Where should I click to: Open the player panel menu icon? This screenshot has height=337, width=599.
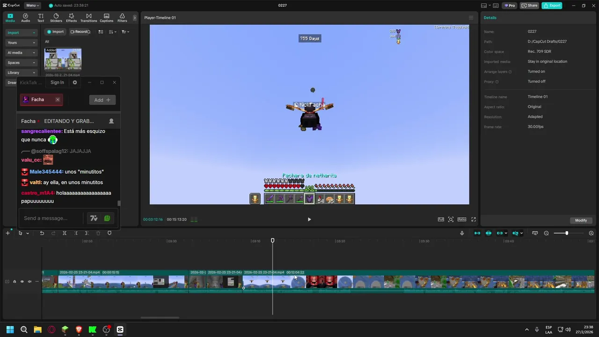pos(471,18)
